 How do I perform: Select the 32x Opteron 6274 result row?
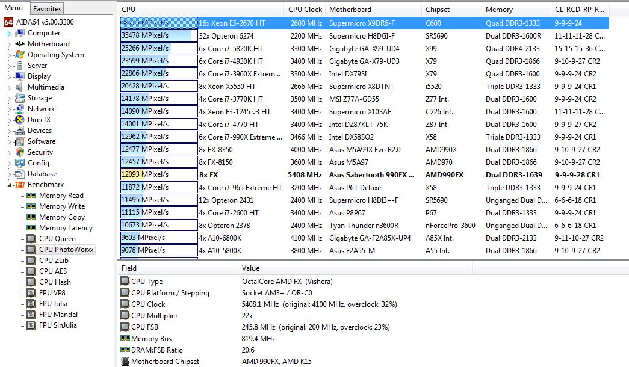pyautogui.click(x=364, y=35)
